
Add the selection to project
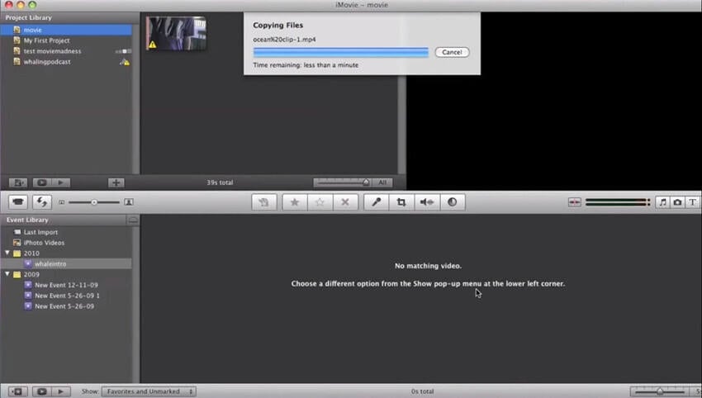pos(264,202)
